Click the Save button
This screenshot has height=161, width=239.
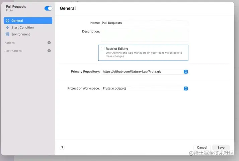click(221, 147)
